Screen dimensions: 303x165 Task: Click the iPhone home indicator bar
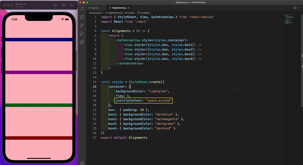pos(39,158)
